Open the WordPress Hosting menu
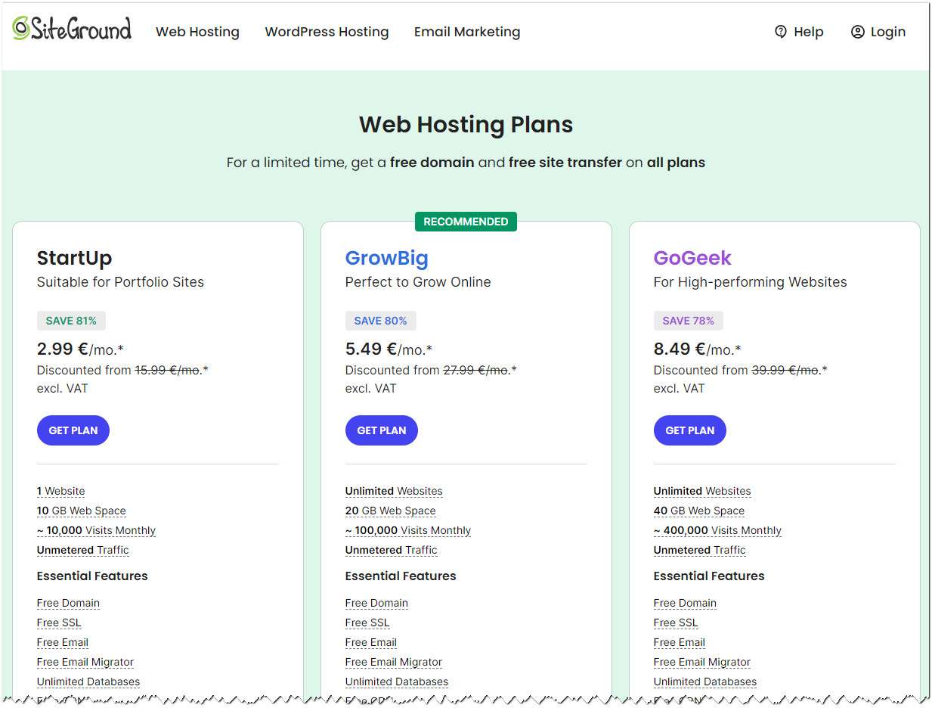The image size is (932, 711). (327, 32)
